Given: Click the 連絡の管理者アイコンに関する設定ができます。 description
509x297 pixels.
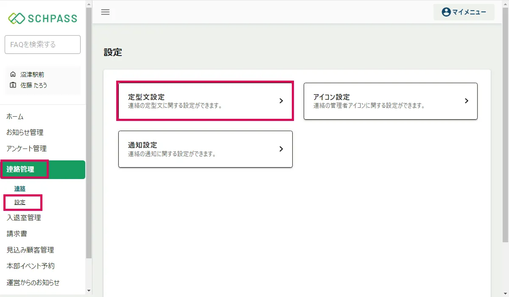Looking at the screenshot, I should (x=369, y=106).
